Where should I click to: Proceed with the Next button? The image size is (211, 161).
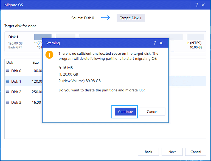[172, 152]
